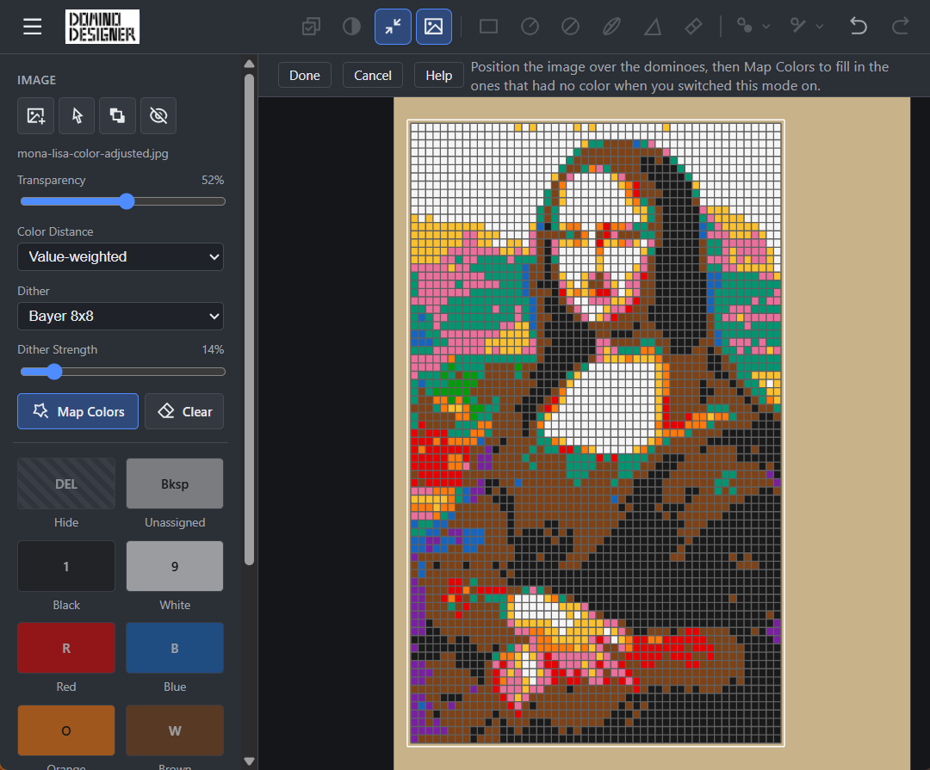Click the Cancel button
The width and height of the screenshot is (930, 770).
point(373,76)
